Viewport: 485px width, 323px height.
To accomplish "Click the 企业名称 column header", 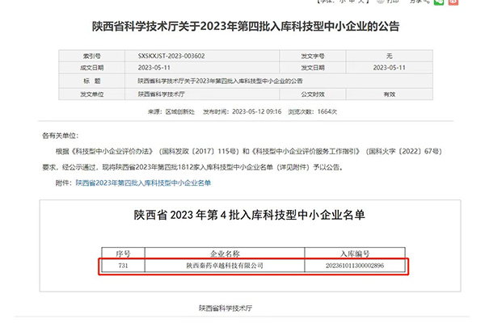I will pos(225,254).
